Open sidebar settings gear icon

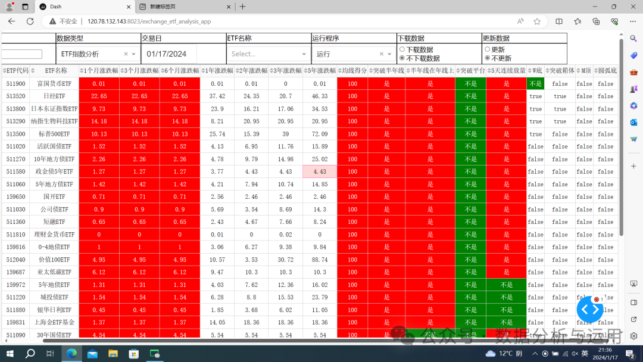(x=633, y=336)
